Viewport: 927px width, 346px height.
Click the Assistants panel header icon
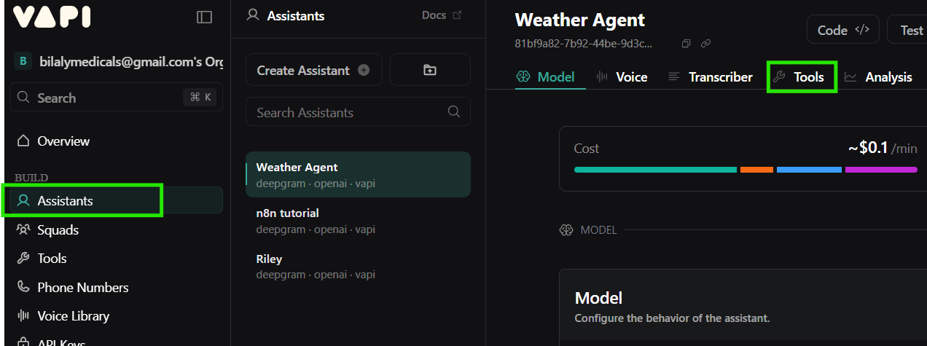click(253, 15)
